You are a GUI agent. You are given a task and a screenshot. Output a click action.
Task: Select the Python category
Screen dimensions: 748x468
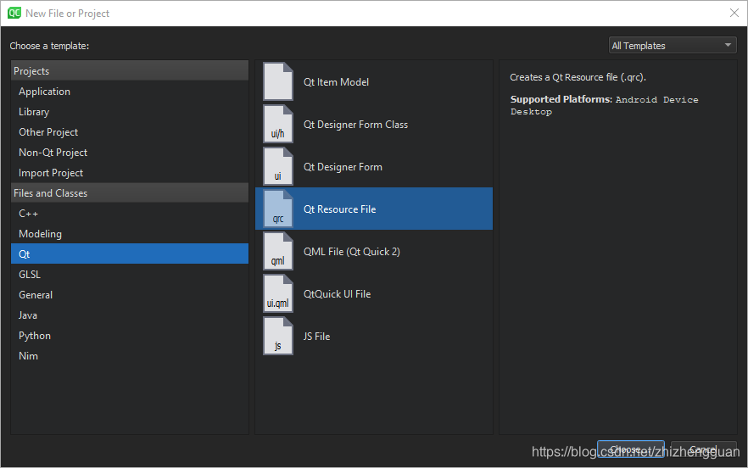[x=130, y=336]
